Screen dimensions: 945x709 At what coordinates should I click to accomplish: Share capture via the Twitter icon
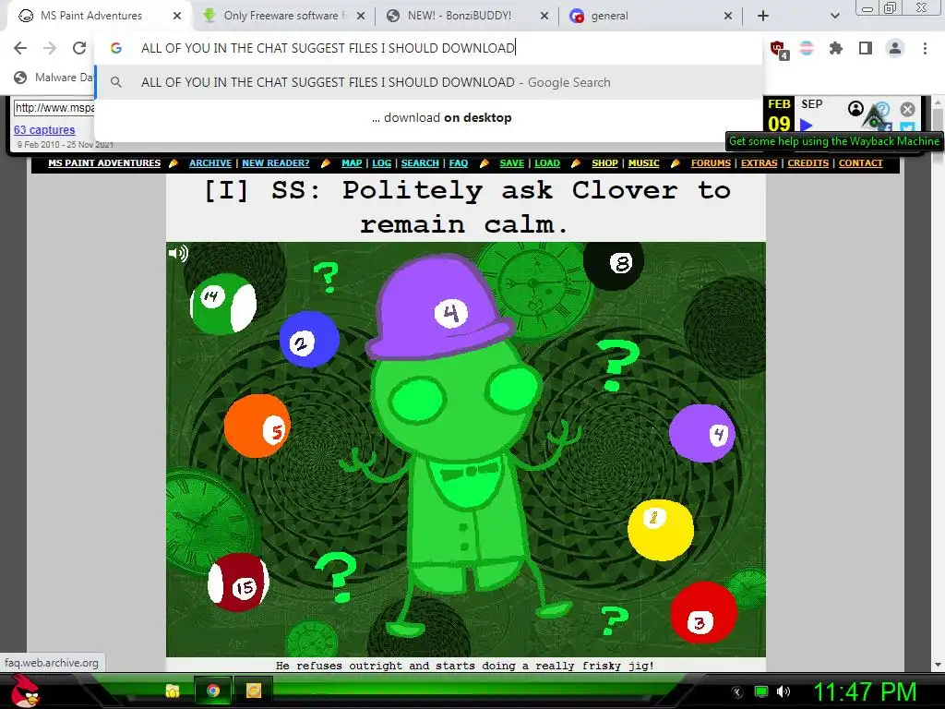click(x=907, y=127)
